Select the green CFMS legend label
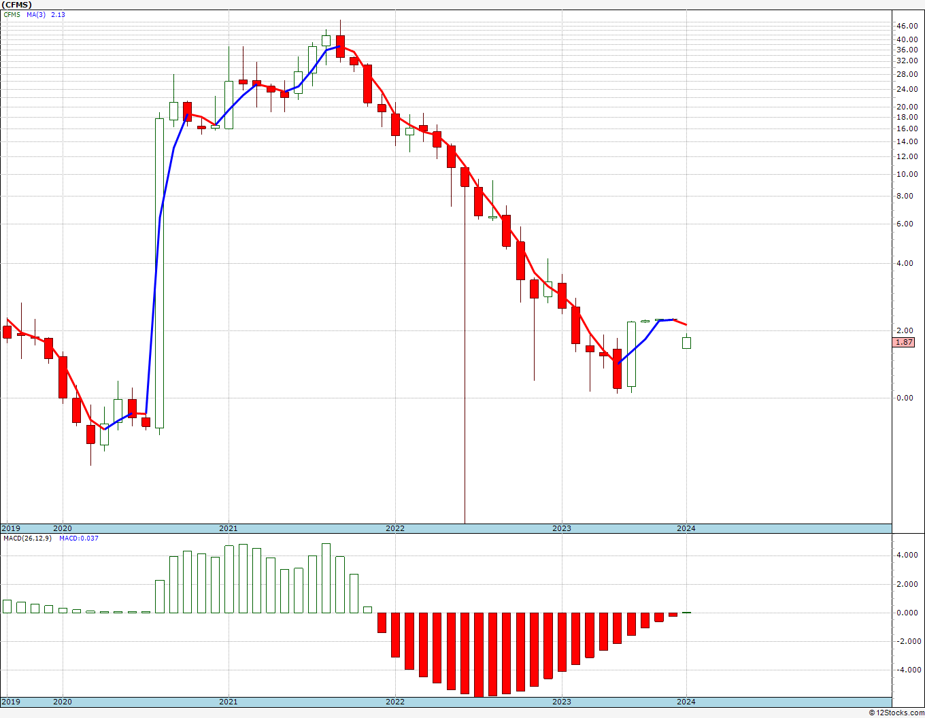This screenshot has width=925, height=718. 12,14
